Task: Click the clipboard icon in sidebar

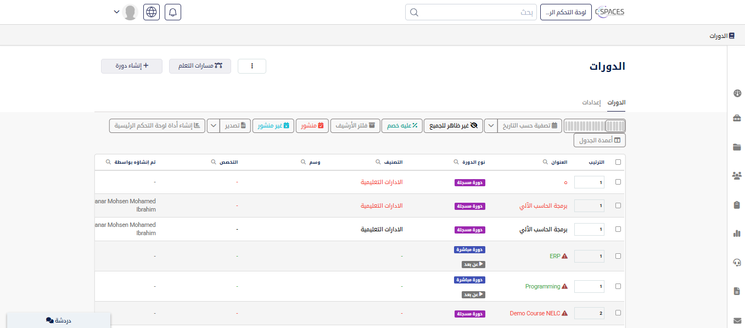Action: tap(737, 204)
